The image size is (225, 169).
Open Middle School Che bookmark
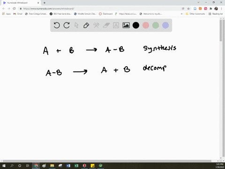point(85,14)
